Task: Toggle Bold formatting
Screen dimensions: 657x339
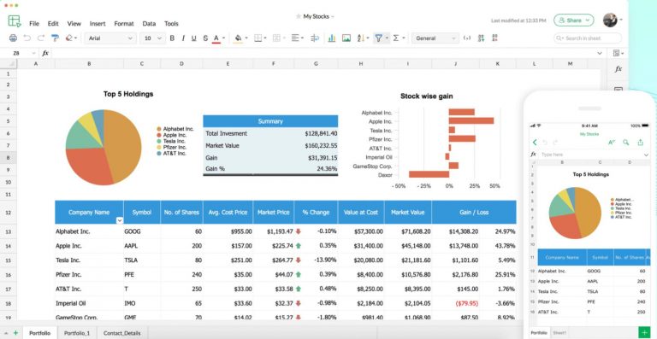Action: [172, 38]
